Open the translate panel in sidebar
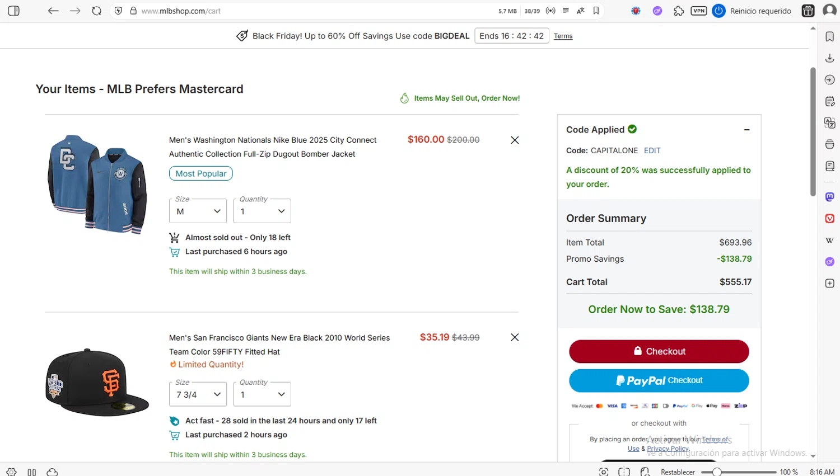Screen dimensions: 840x476 pos(830,123)
